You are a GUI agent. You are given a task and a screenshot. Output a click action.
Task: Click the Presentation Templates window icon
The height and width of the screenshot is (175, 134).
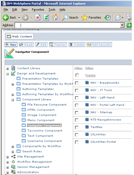coord(18,78)
